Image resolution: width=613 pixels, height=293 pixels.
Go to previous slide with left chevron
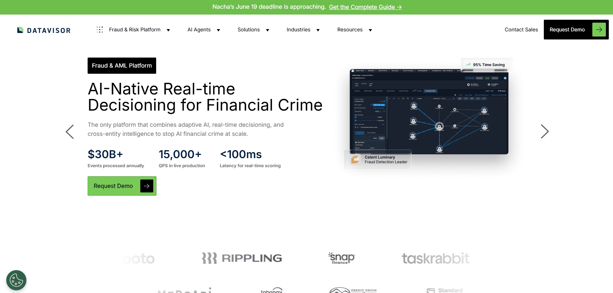(70, 132)
